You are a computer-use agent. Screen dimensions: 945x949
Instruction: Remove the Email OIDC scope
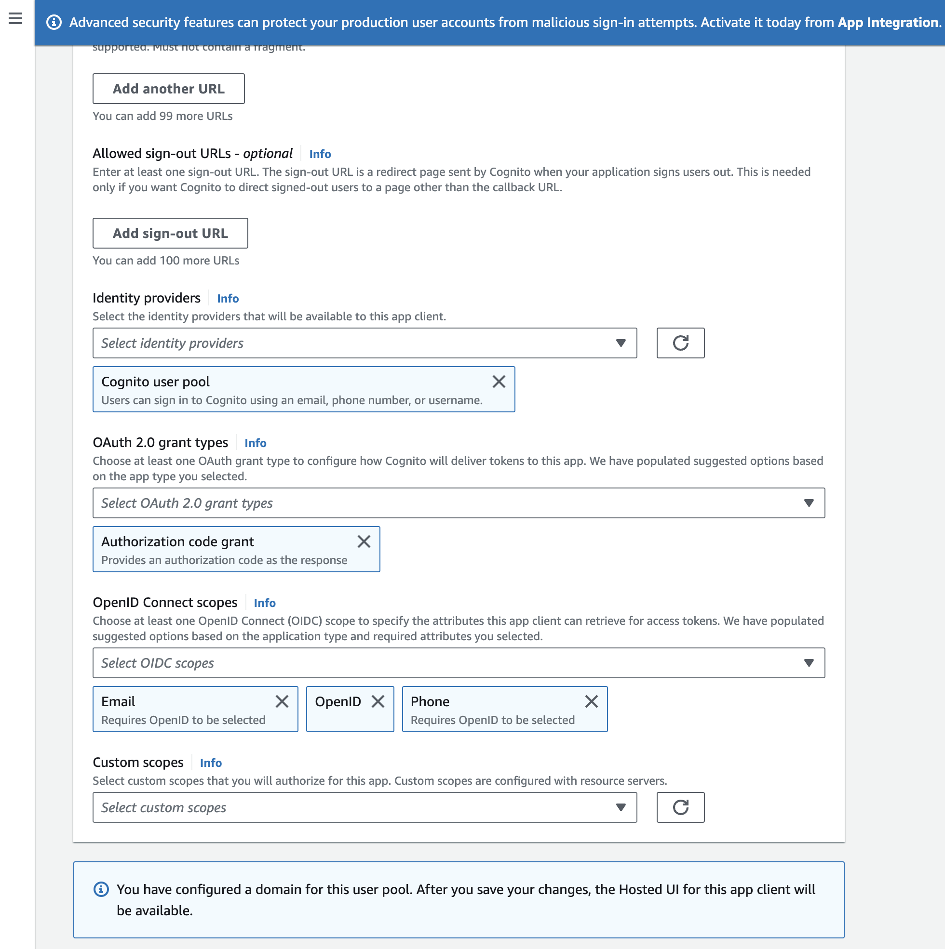(283, 701)
